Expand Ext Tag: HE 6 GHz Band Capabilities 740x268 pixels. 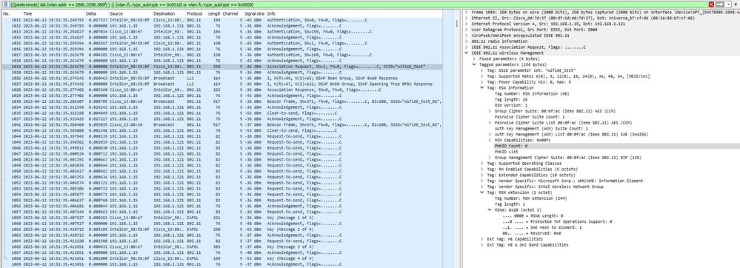482,245
